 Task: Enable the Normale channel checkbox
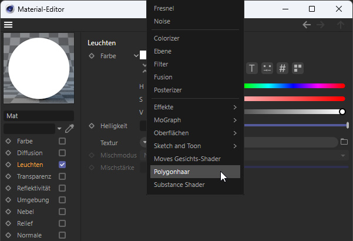click(x=62, y=235)
